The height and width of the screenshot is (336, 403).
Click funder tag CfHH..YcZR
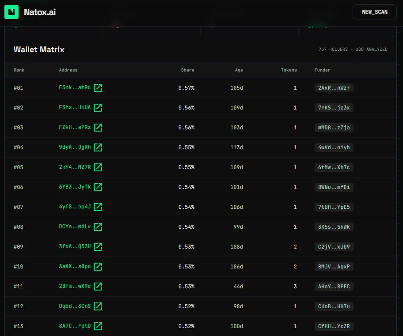click(x=334, y=326)
